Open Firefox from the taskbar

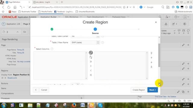(74, 105)
